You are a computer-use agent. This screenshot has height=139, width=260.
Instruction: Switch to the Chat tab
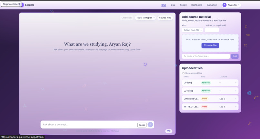[164, 5]
